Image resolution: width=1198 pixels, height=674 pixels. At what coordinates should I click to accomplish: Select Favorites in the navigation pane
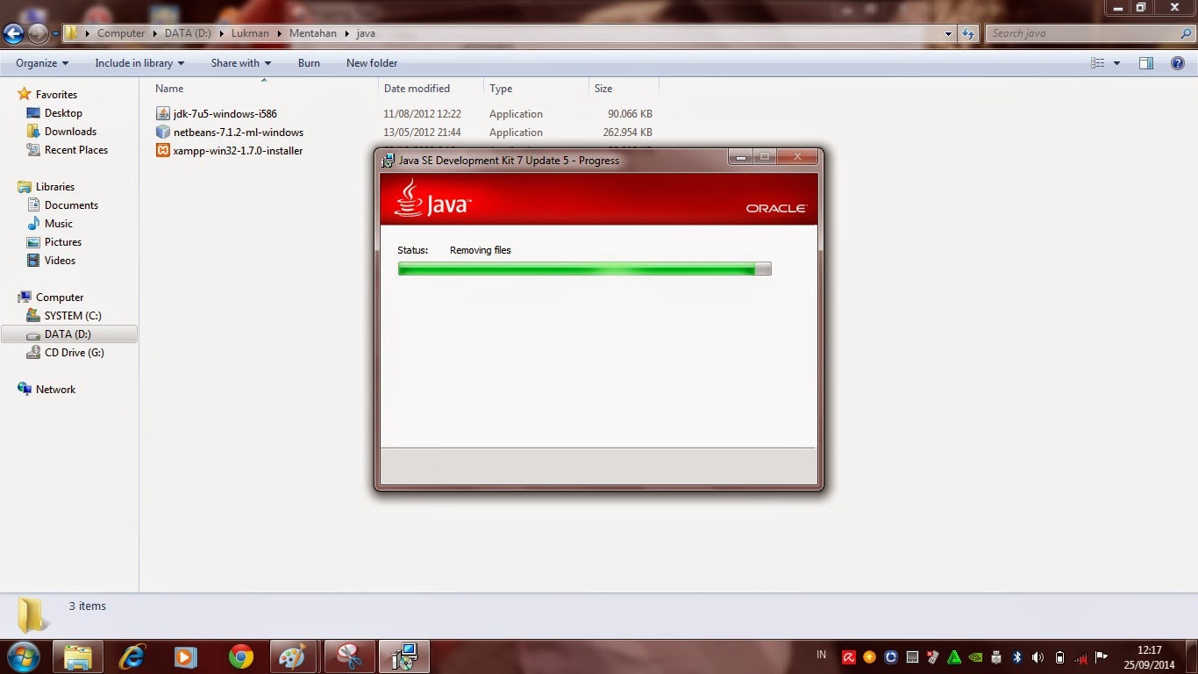point(56,95)
